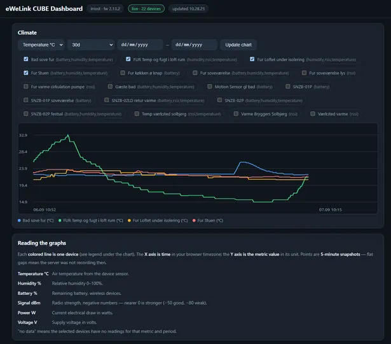This screenshot has width=391, height=344.
Task: Check the Gæste bad checkbox
Action: [x=110, y=87]
